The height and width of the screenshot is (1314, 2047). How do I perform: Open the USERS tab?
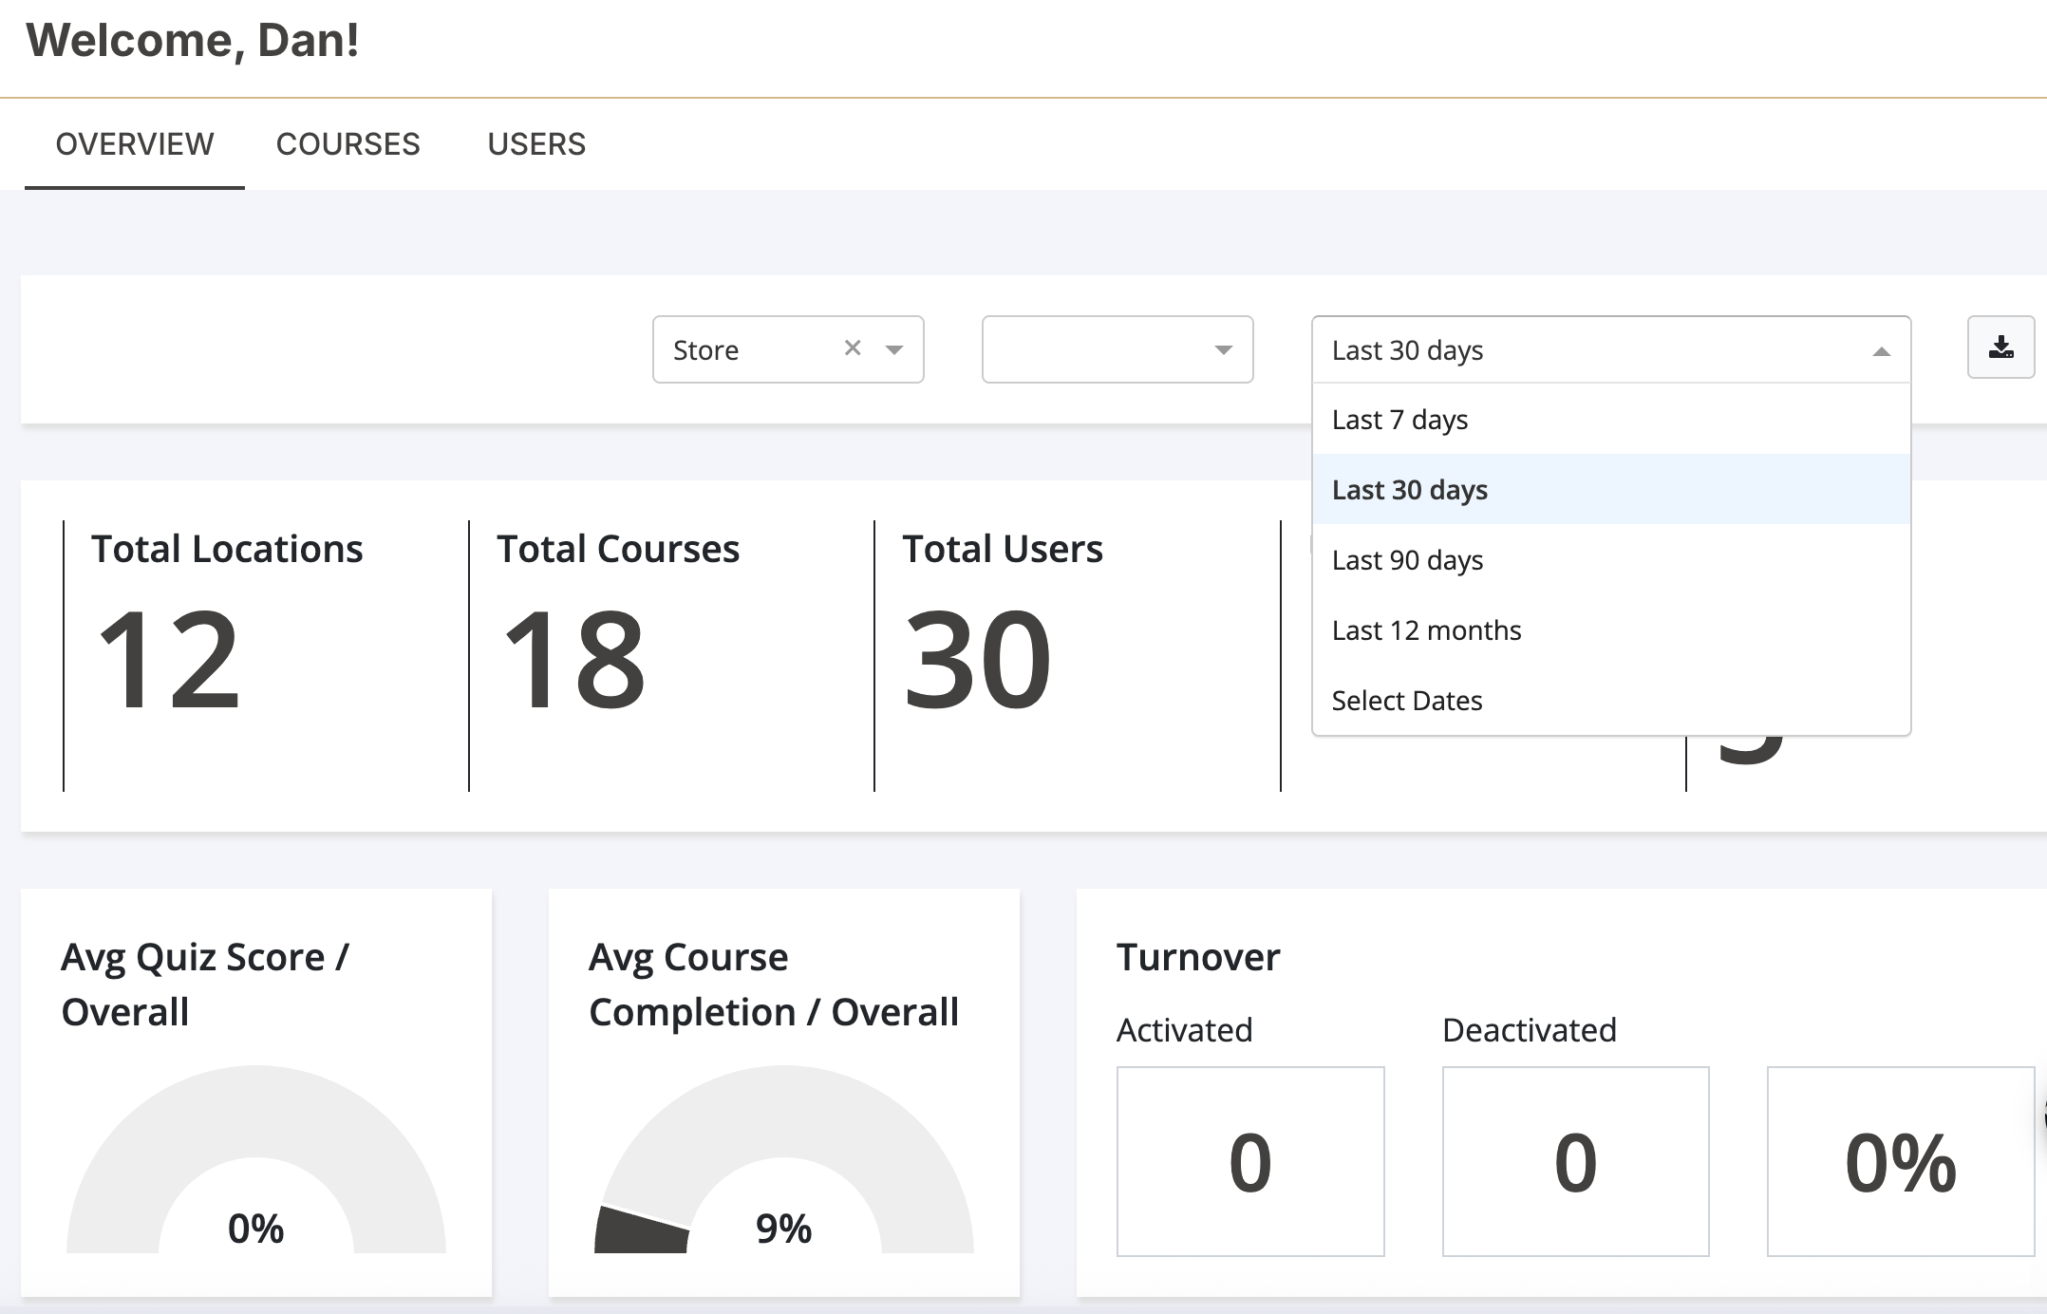click(536, 144)
